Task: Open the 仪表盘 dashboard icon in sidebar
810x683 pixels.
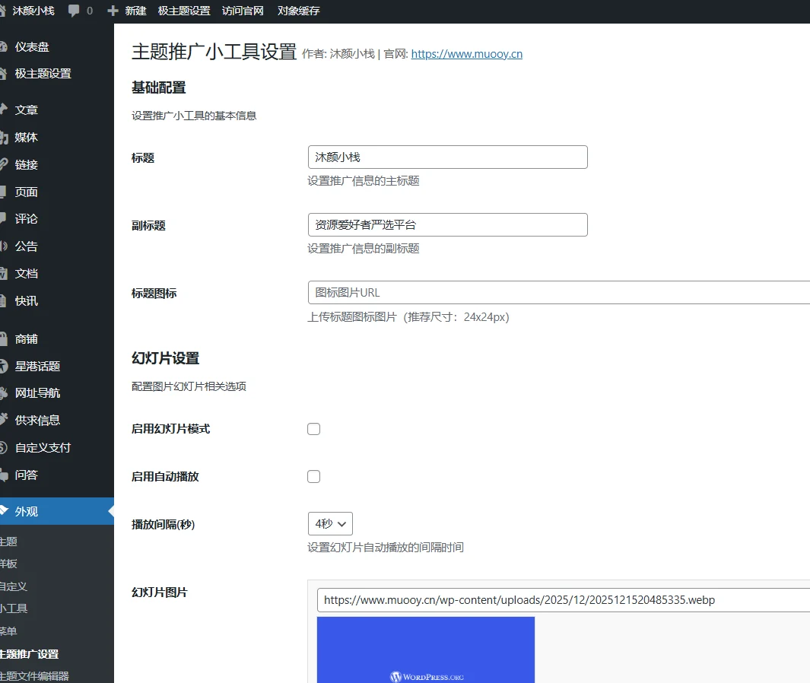Action: [x=4, y=47]
